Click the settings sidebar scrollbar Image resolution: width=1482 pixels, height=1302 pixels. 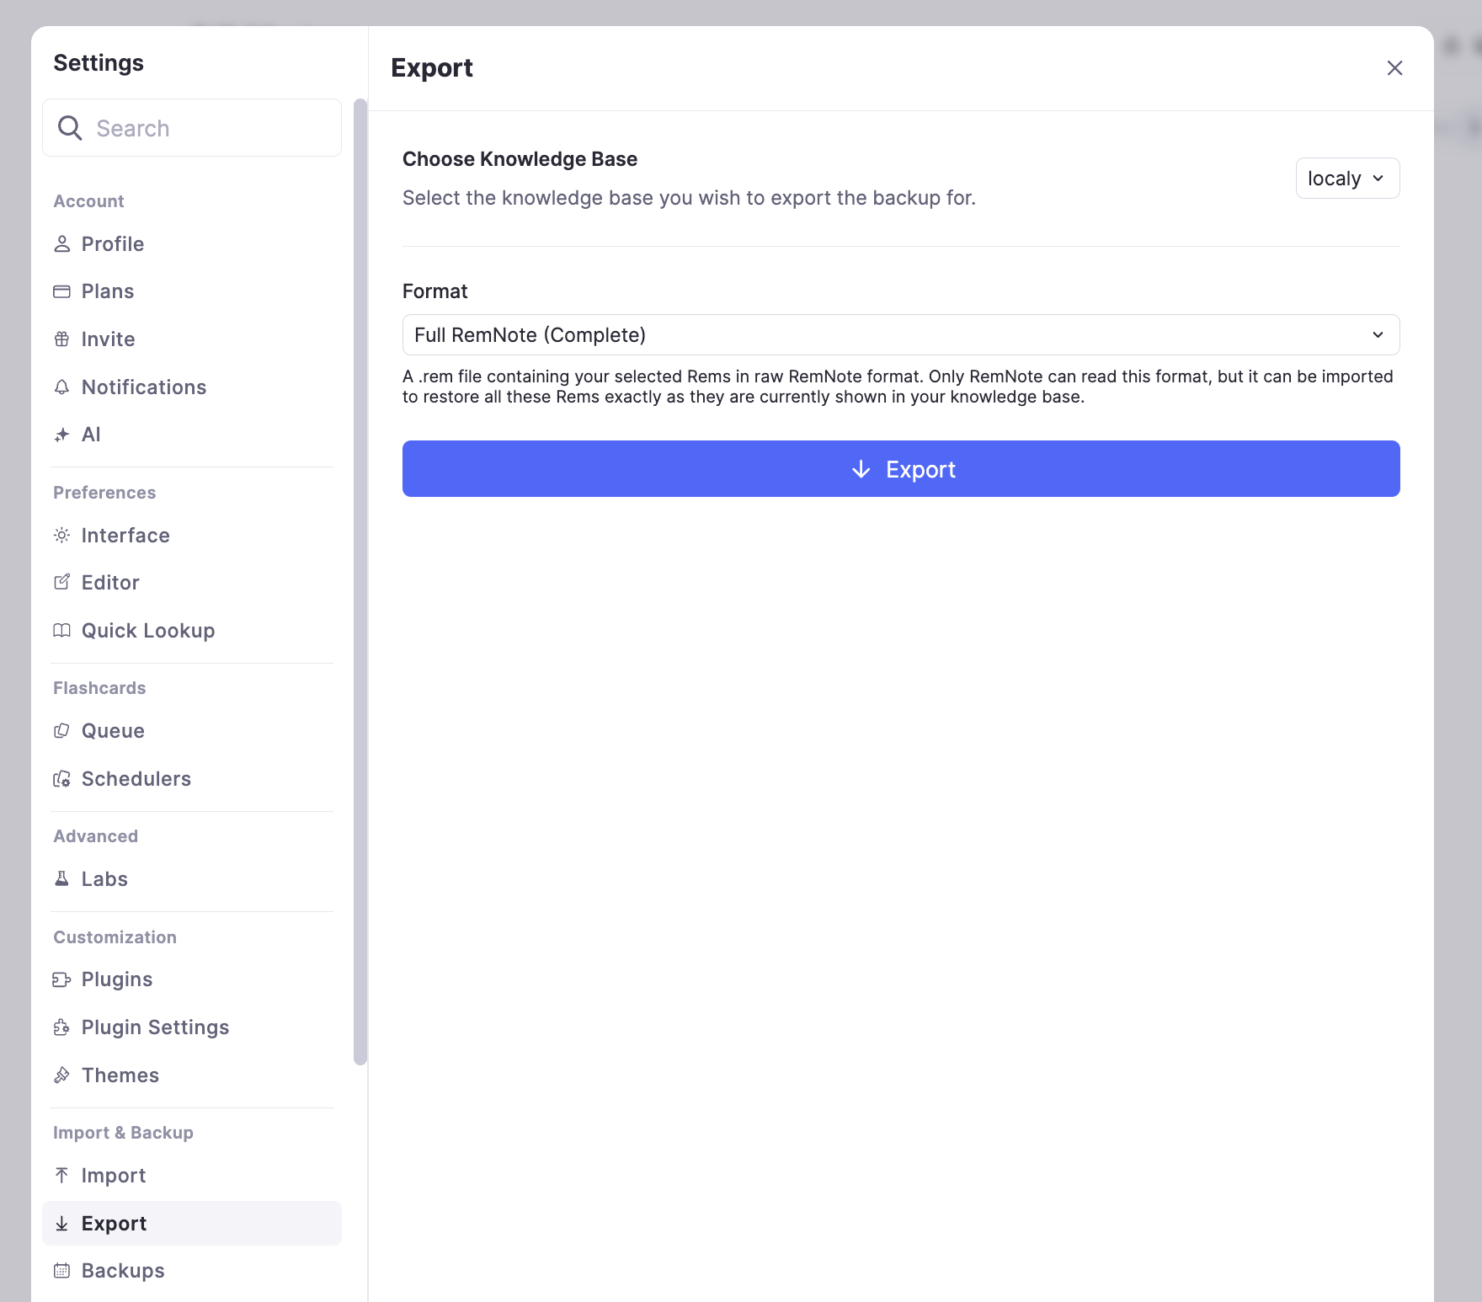360,581
